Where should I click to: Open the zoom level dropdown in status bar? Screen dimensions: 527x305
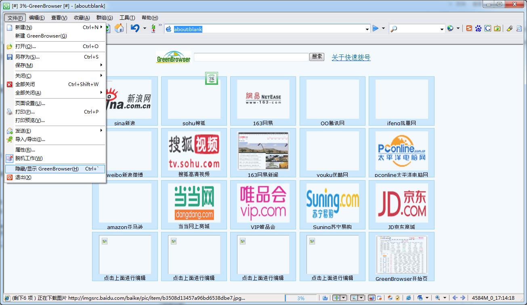click(445, 299)
